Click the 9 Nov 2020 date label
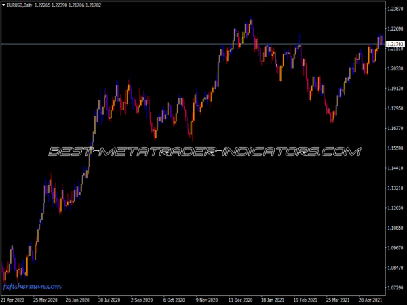The image size is (407, 305). coord(206,298)
